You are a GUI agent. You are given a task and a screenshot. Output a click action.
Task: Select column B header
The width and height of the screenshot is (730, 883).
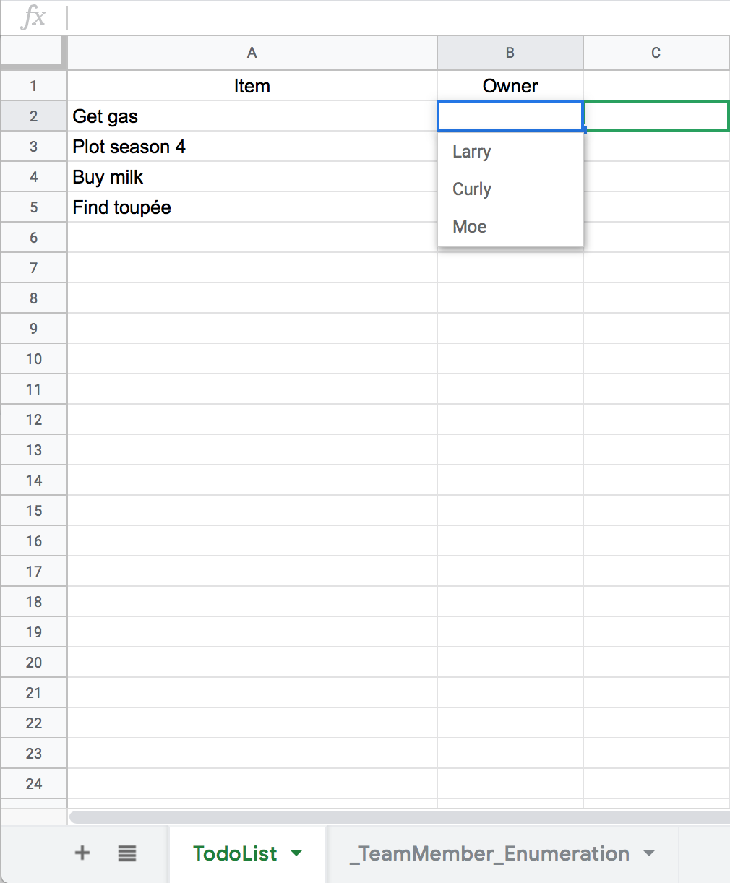[510, 53]
